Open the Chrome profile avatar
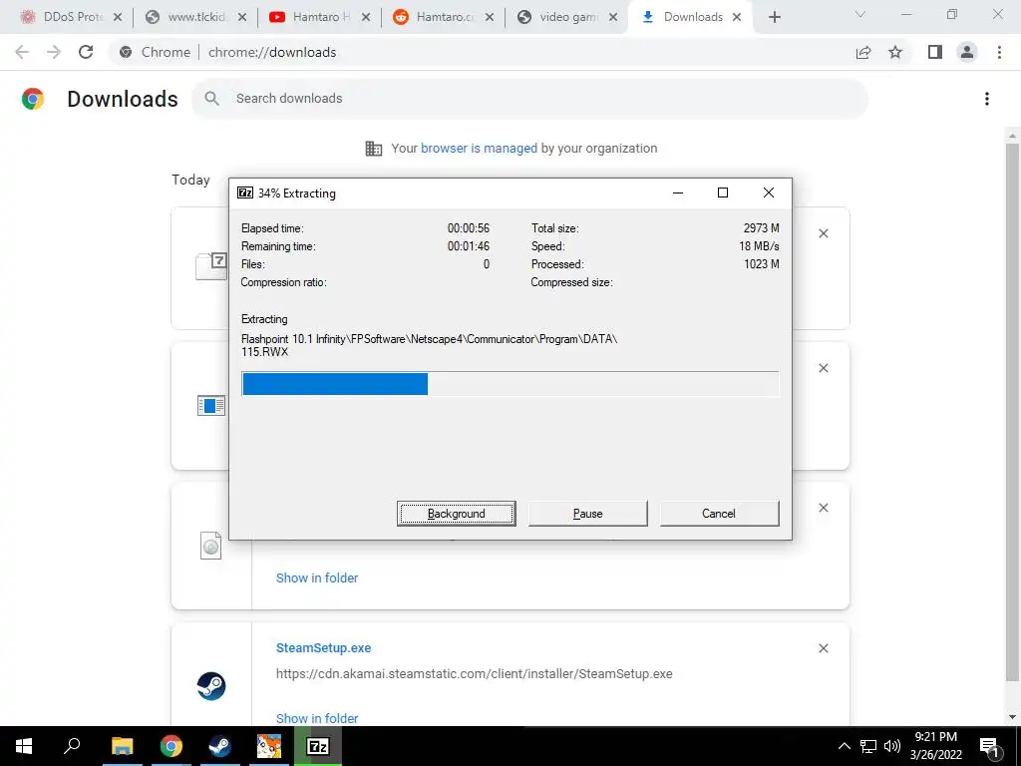The width and height of the screenshot is (1021, 766). point(967,52)
